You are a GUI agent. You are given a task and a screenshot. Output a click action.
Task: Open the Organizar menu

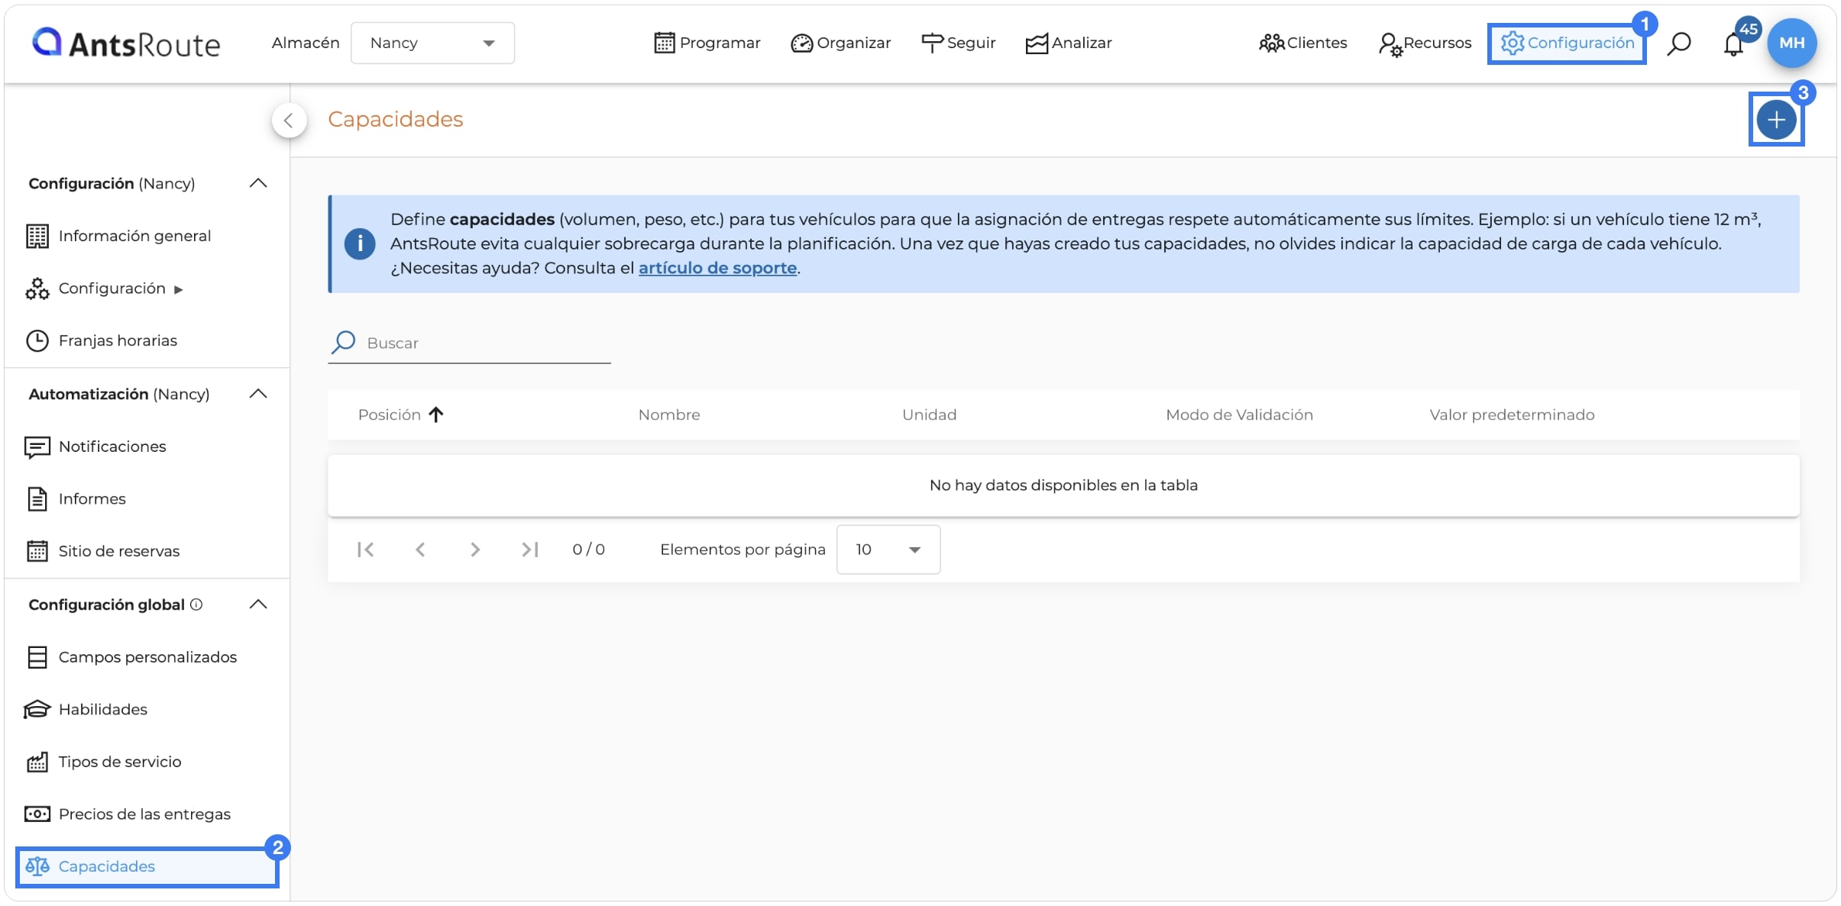point(841,43)
